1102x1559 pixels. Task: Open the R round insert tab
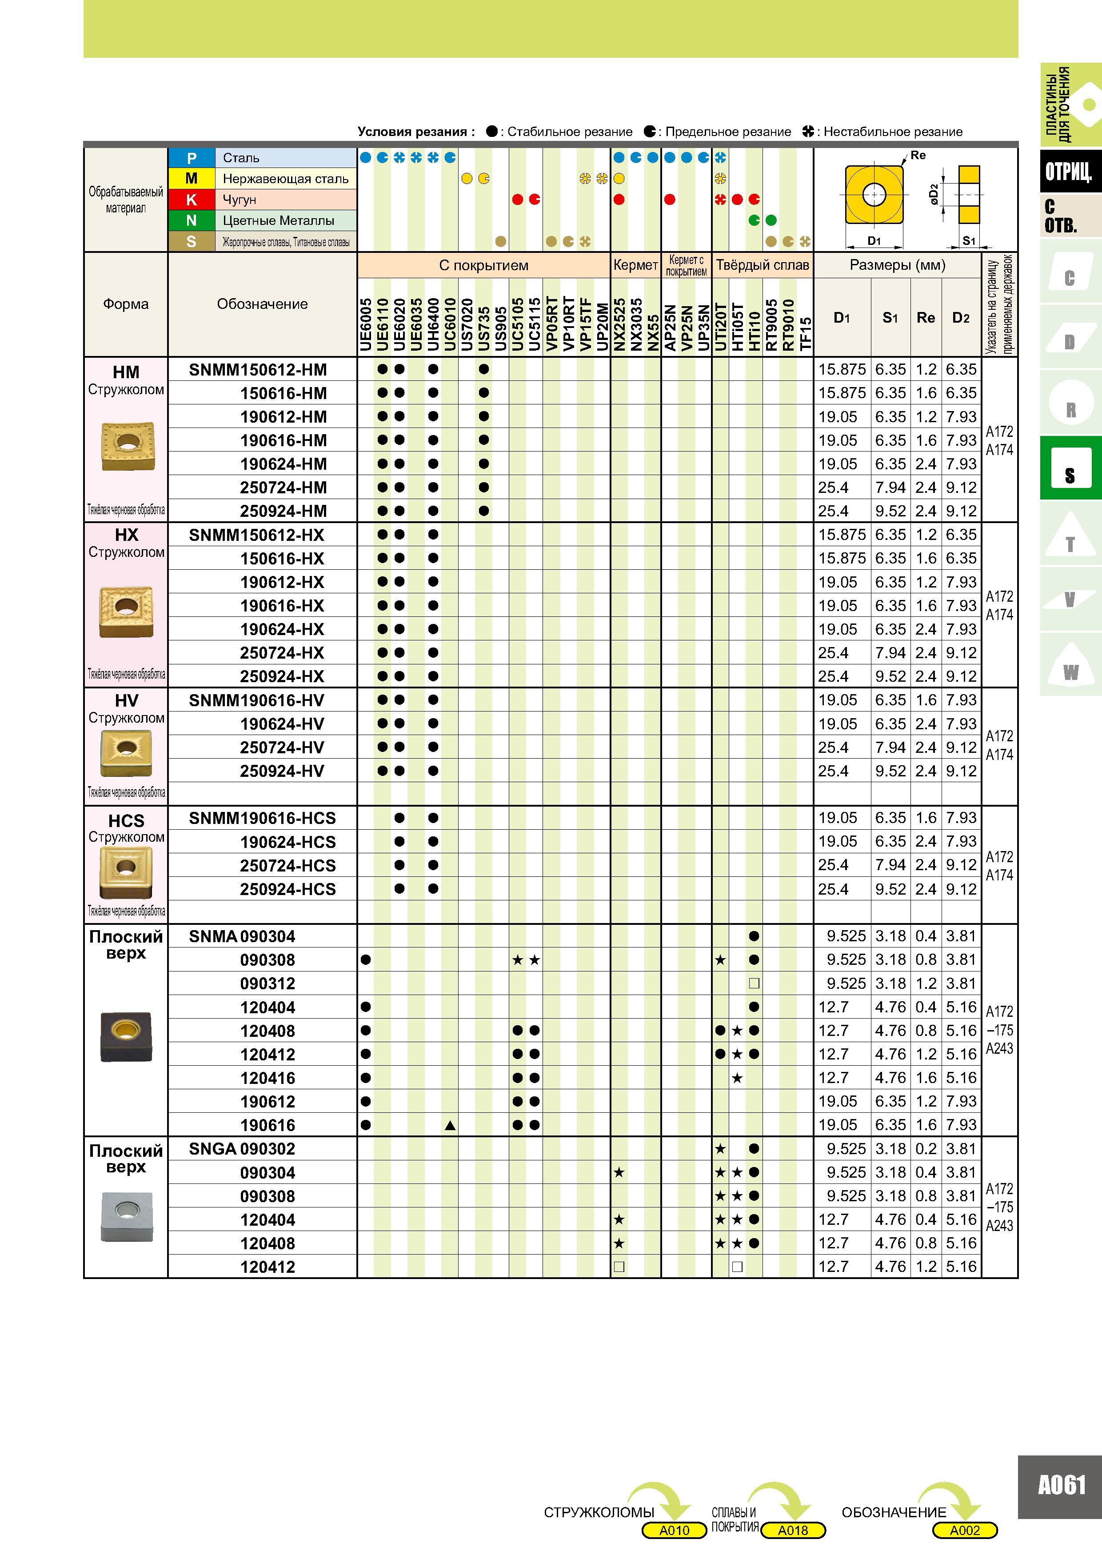click(x=1070, y=402)
